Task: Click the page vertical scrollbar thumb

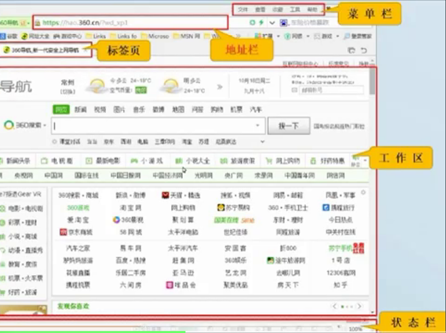Action: click(x=372, y=81)
